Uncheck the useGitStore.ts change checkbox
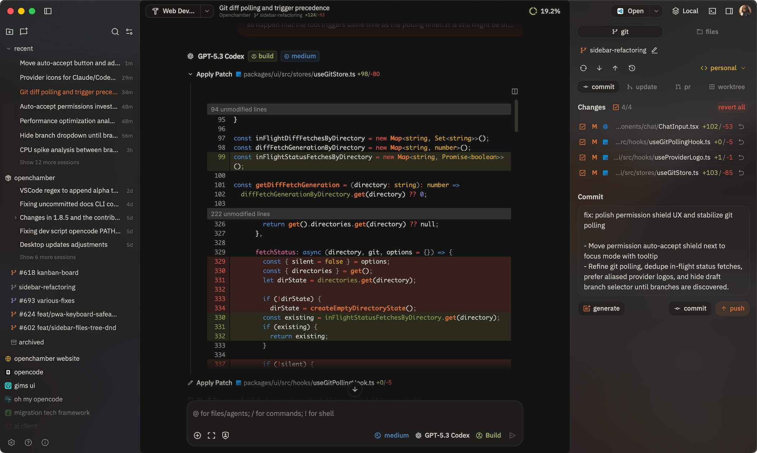This screenshot has height=453, width=757. pos(582,173)
